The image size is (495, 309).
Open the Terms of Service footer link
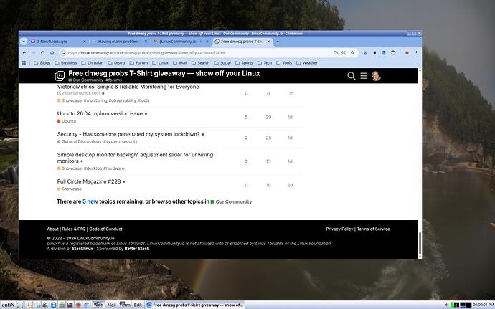373,229
